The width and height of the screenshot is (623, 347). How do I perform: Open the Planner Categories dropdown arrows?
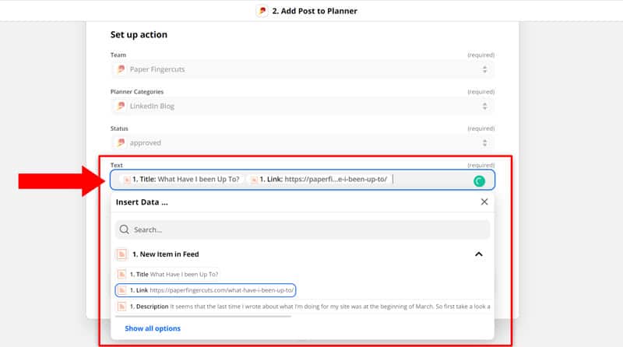[484, 106]
